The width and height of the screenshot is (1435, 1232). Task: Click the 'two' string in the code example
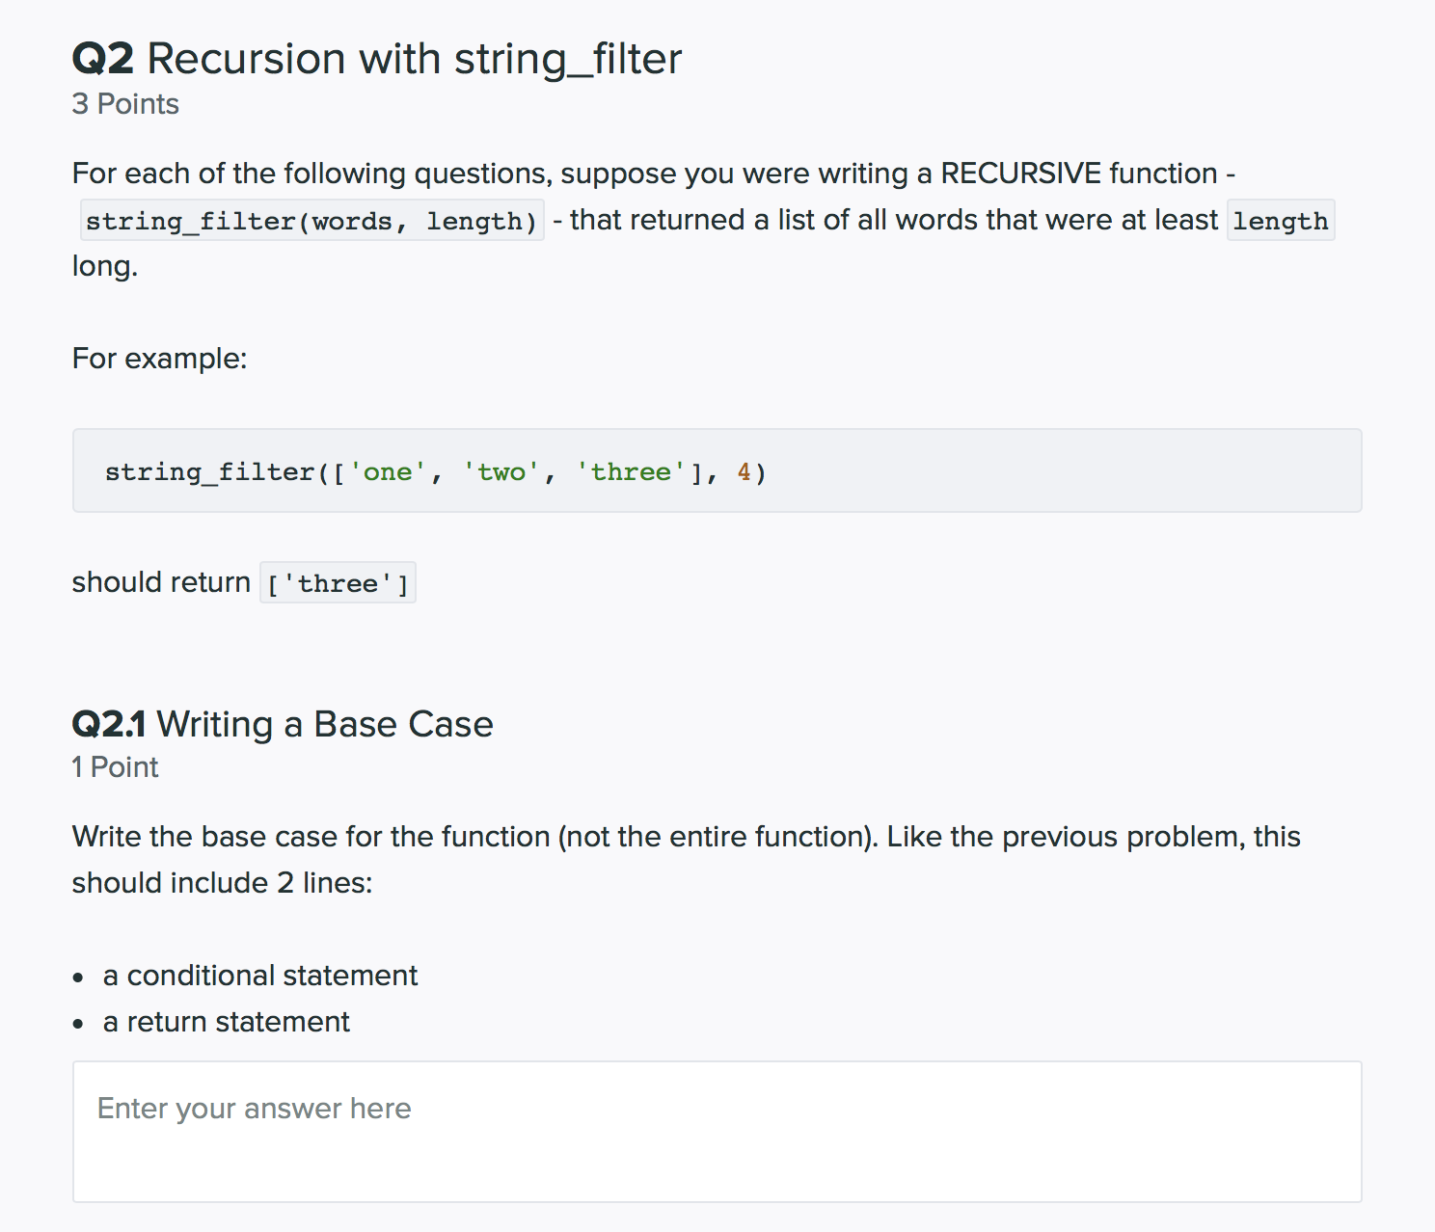tap(500, 471)
